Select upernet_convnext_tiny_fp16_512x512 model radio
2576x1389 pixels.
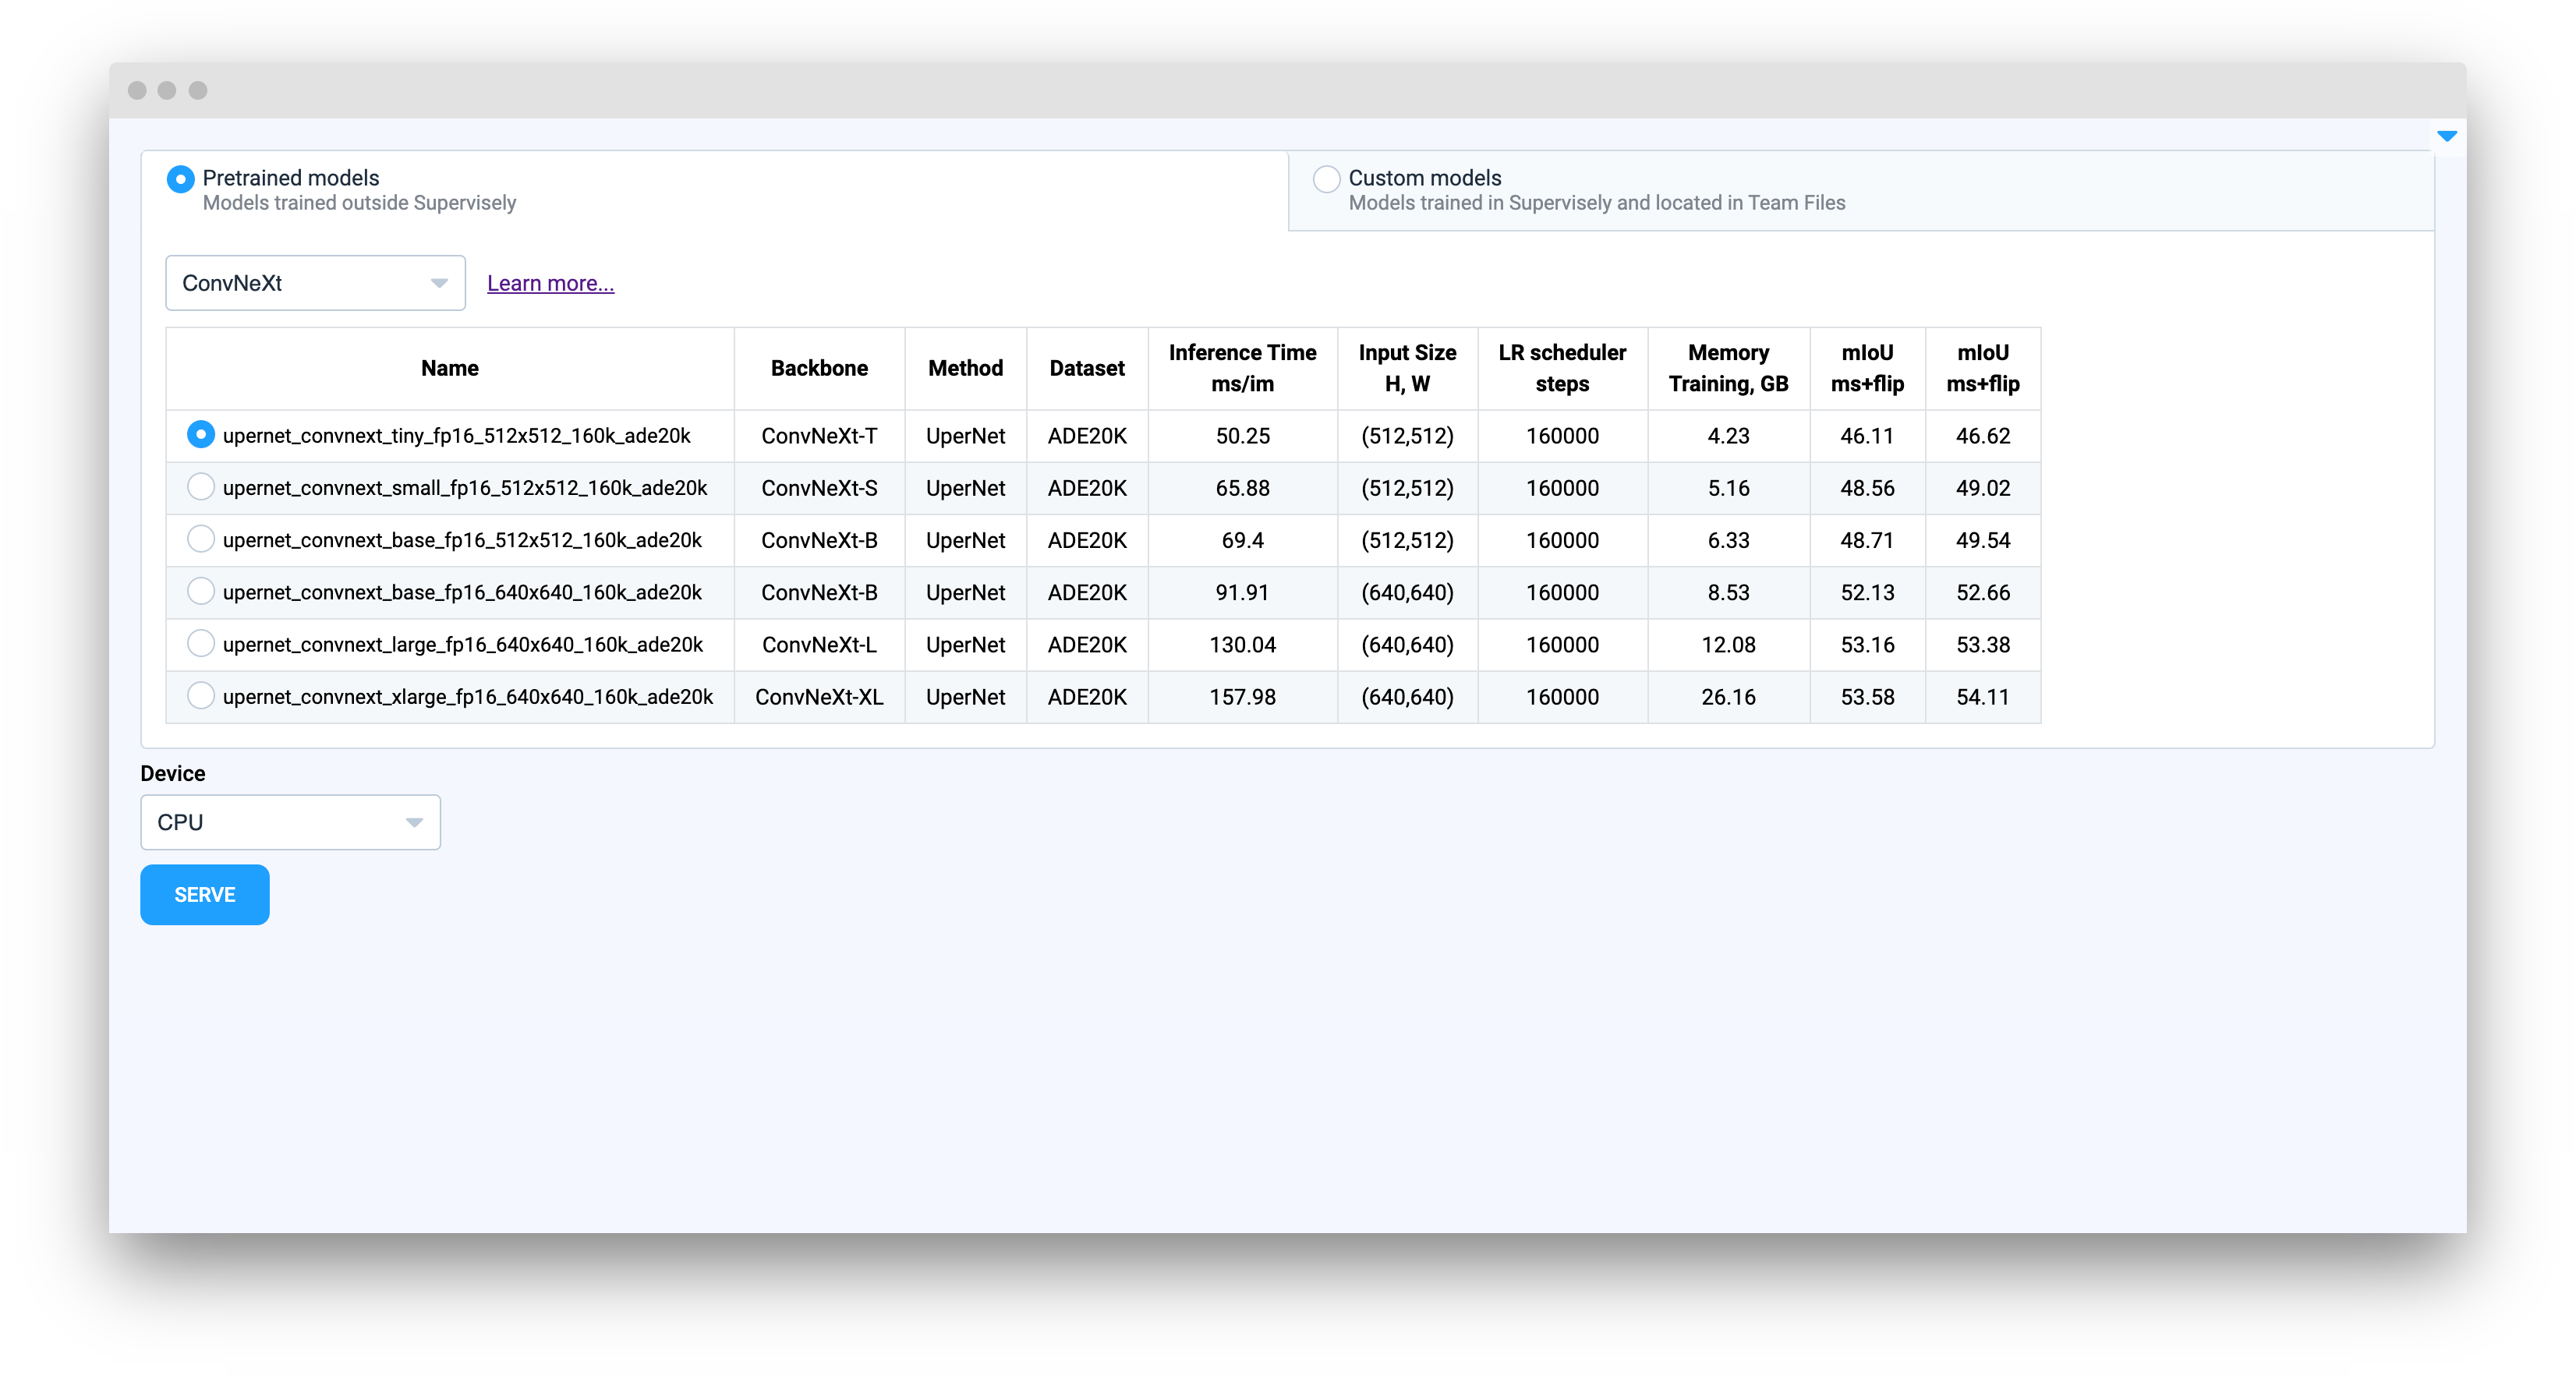pos(201,435)
